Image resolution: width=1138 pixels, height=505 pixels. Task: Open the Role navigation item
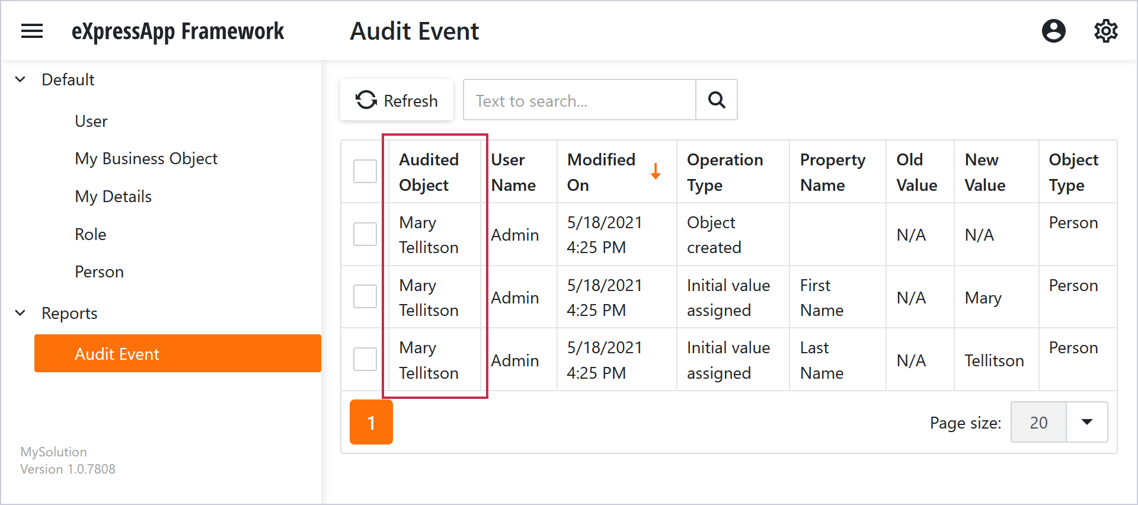(91, 235)
